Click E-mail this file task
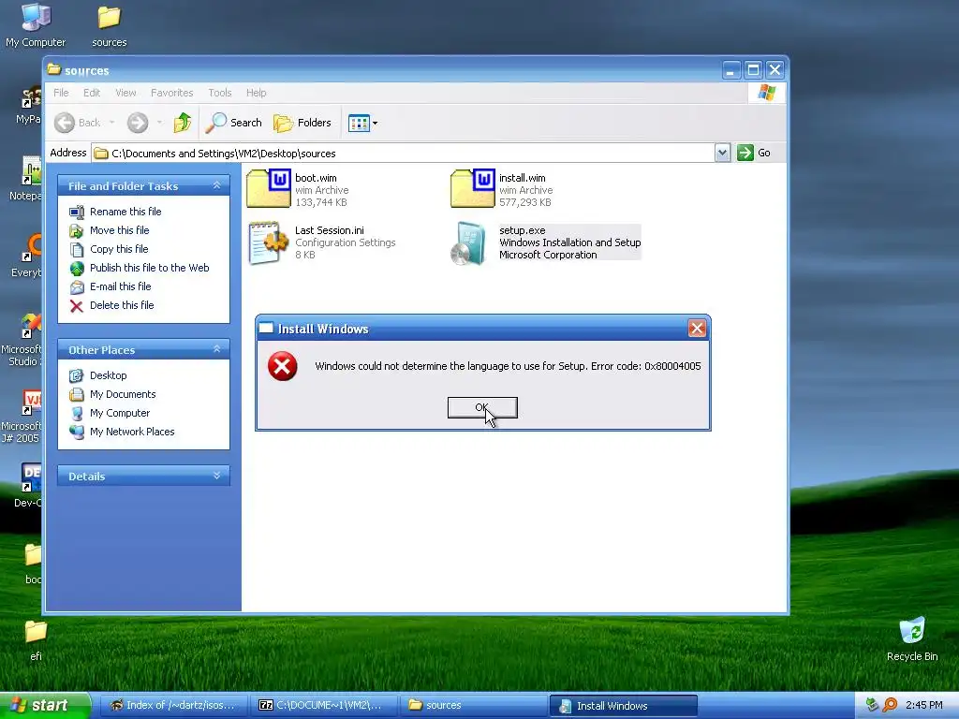The height and width of the screenshot is (719, 959). tap(121, 286)
